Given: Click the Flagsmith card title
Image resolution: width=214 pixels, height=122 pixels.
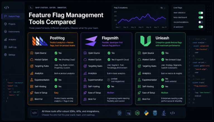Looking at the screenshot, I should click(x=110, y=38).
